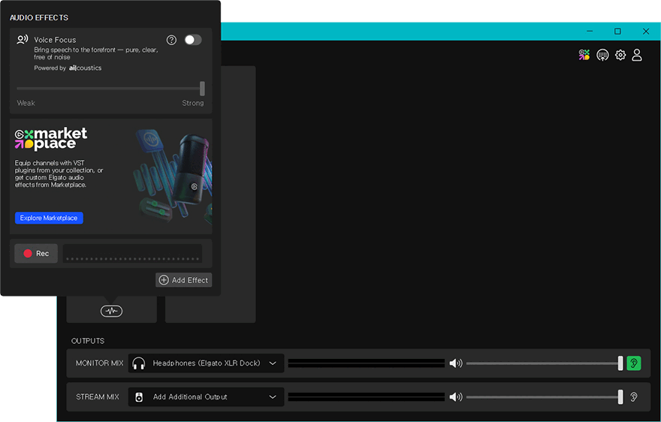Image resolution: width=661 pixels, height=422 pixels.
Task: Adjust Monitor Mix volume slider handle
Action: 620,363
